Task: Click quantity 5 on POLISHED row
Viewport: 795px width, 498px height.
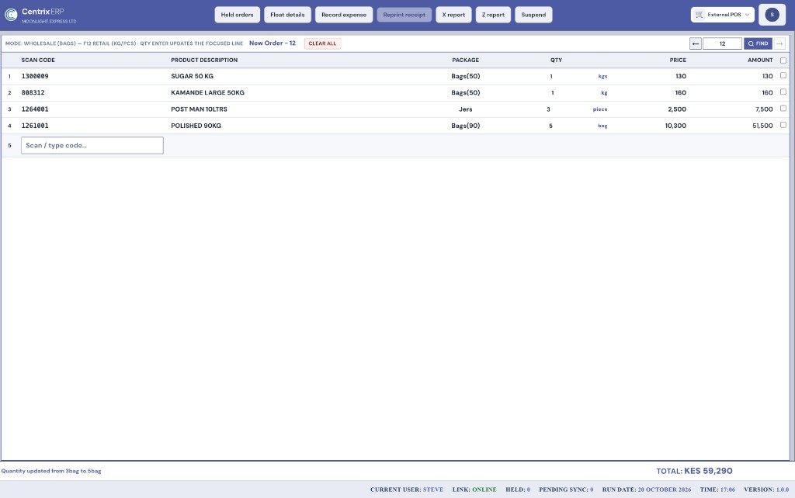Action: (550, 126)
